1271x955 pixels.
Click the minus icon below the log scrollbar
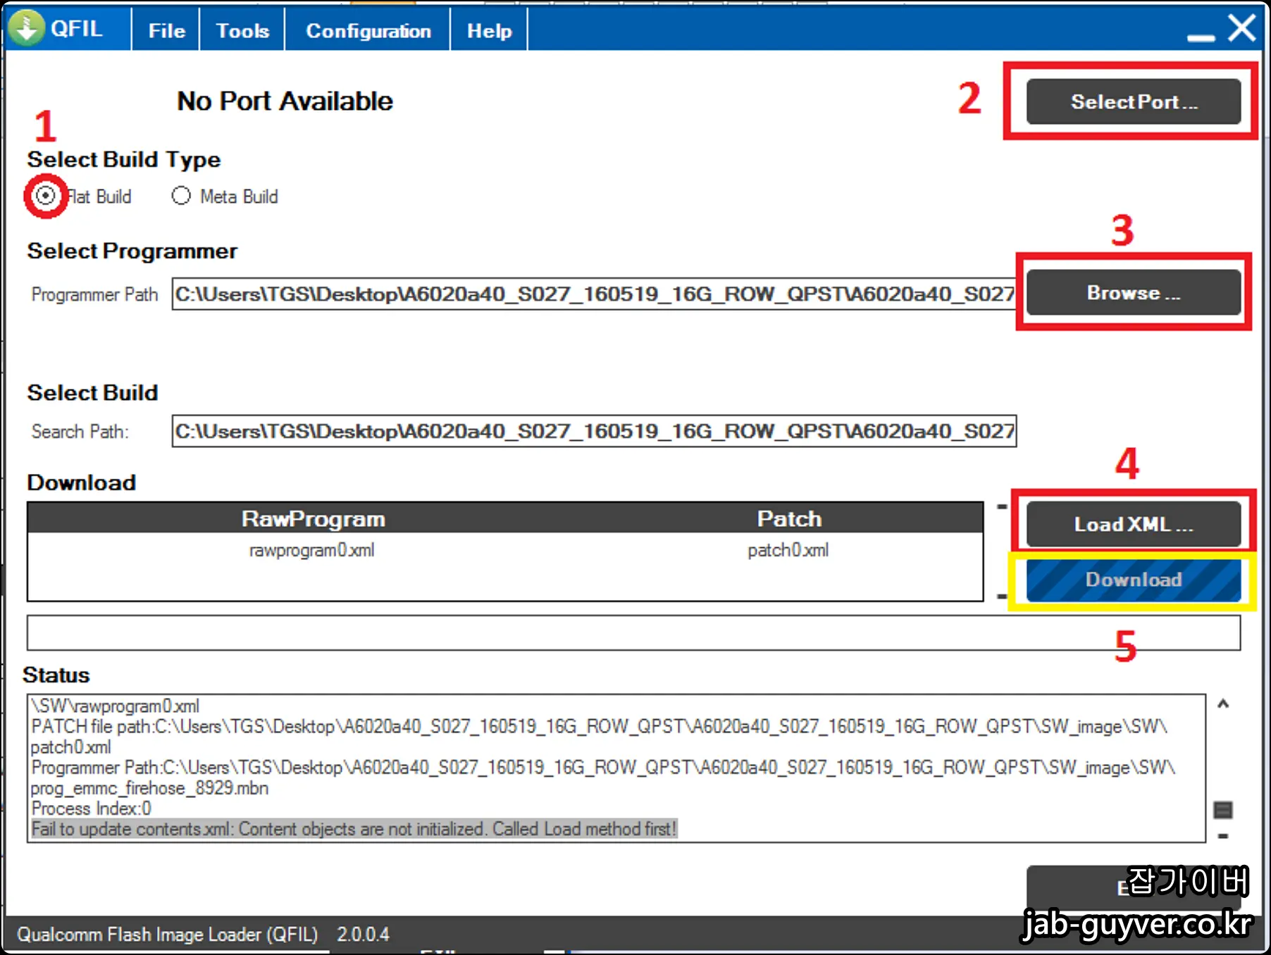1223,836
